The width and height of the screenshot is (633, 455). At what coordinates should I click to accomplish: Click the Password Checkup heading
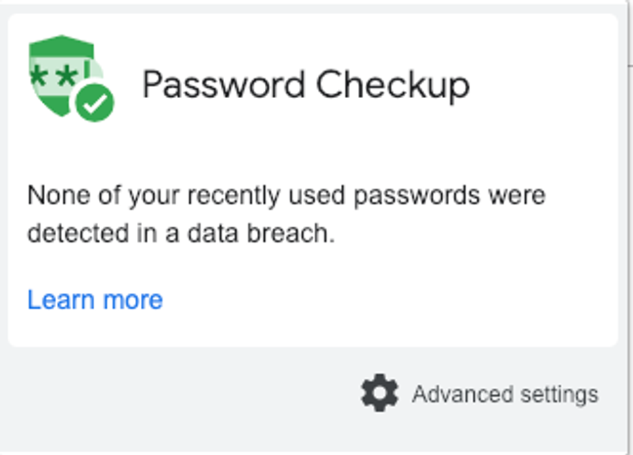pos(306,85)
